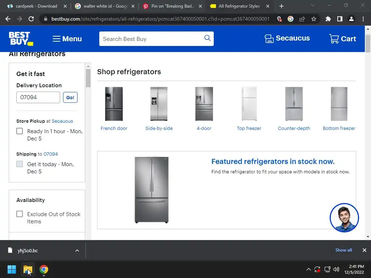Open downloaded file yhj5o0.bc
Viewport: 371px width, 278px height.
click(28, 250)
